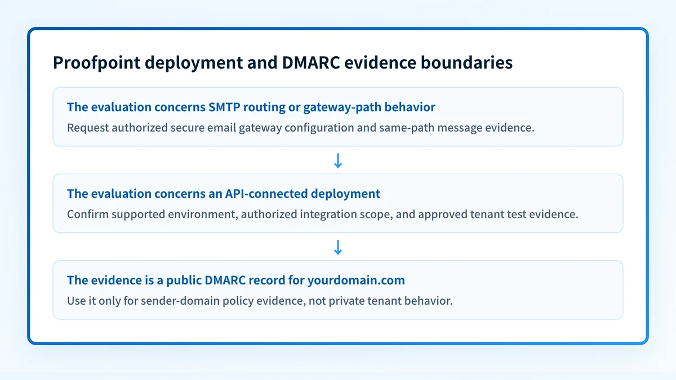Select 'The evaluation concerns an API-connected deployment' heading
676x380 pixels.
tap(224, 193)
